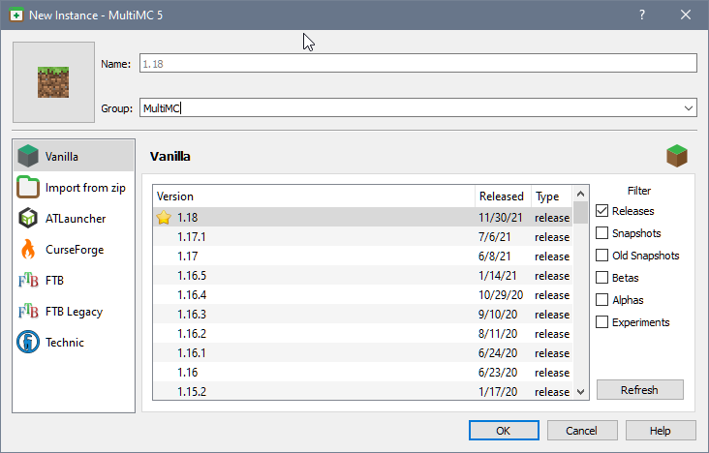The width and height of the screenshot is (709, 453).
Task: Select version 1.16.3 row
Action: point(362,315)
